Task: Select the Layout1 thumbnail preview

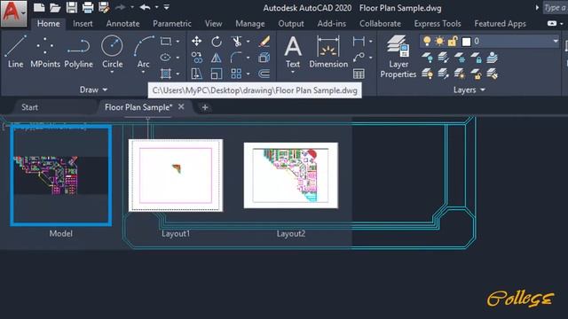Action: 176,175
